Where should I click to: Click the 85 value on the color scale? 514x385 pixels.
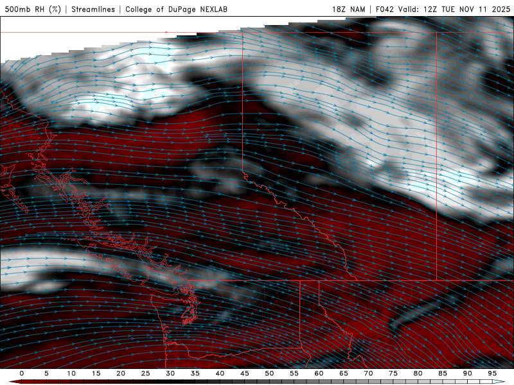click(x=443, y=373)
